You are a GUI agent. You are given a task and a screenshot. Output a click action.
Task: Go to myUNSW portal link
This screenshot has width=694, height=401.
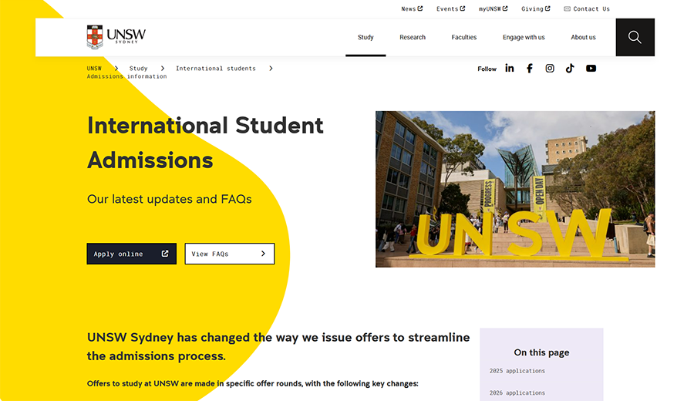493,9
